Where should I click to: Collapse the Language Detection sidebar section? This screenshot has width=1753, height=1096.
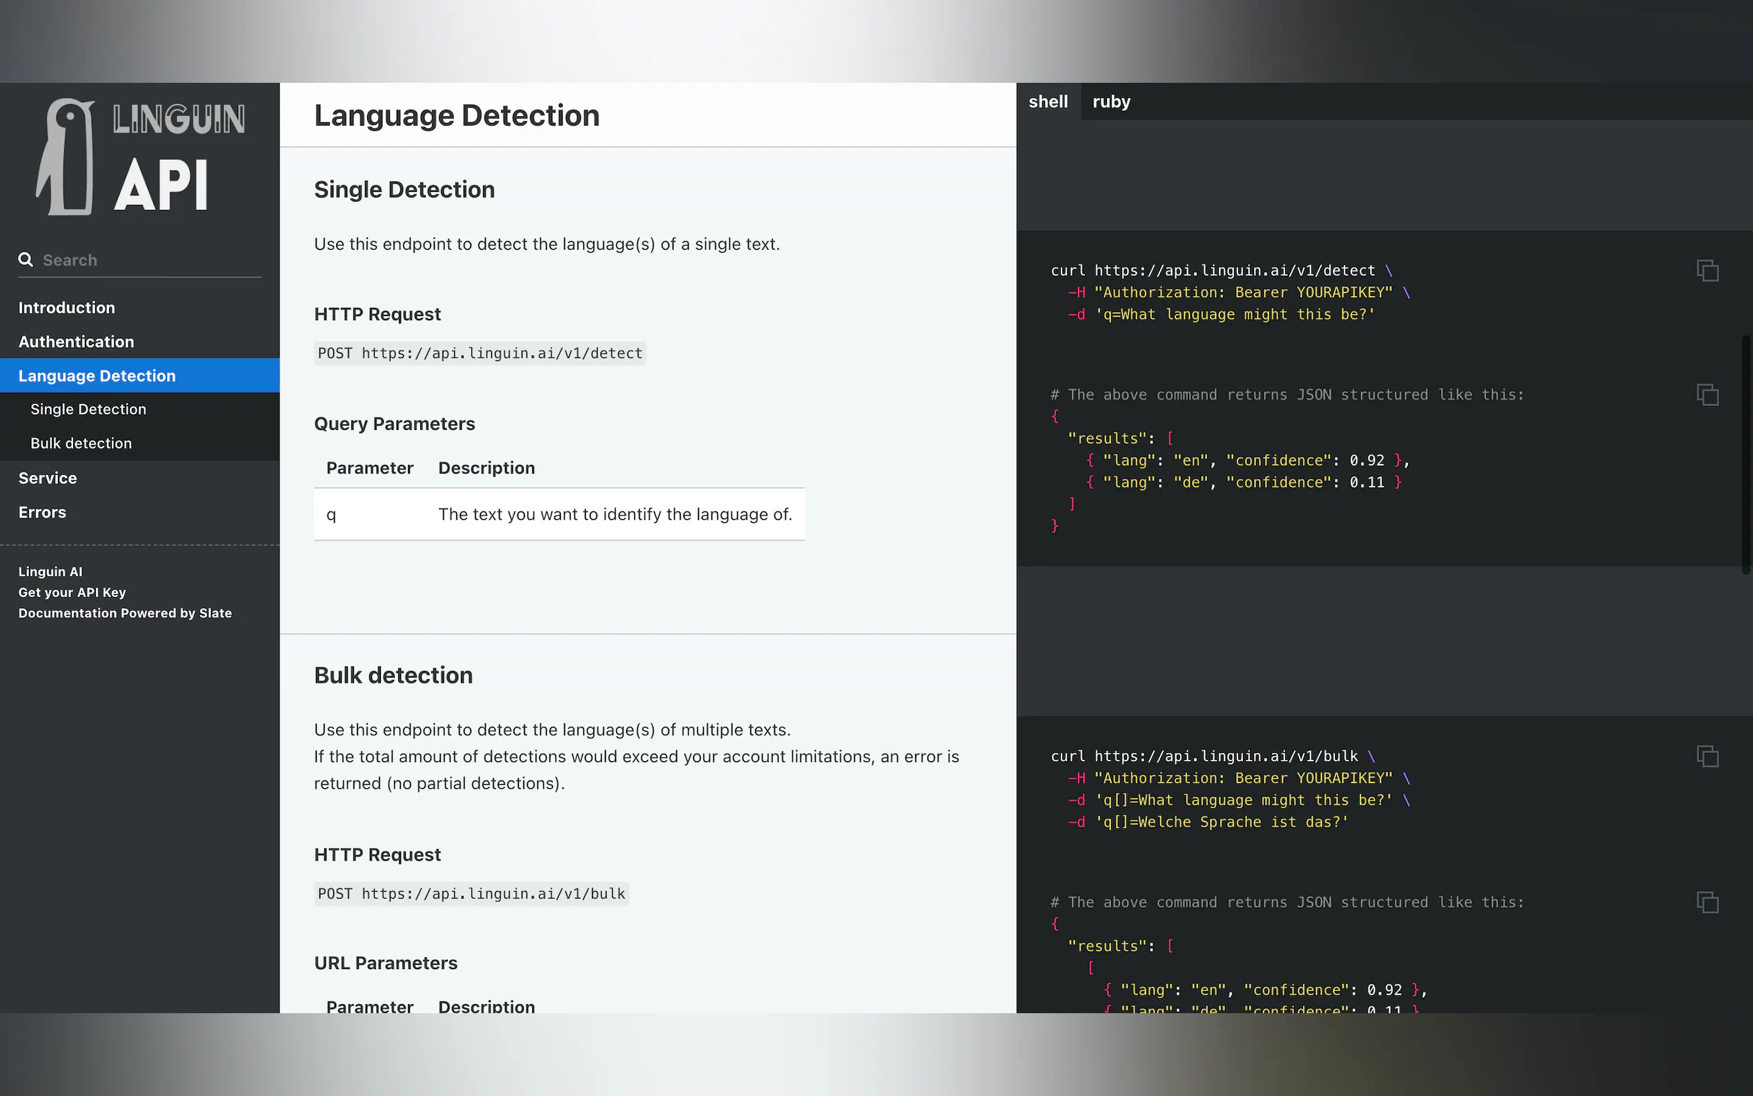click(x=97, y=375)
